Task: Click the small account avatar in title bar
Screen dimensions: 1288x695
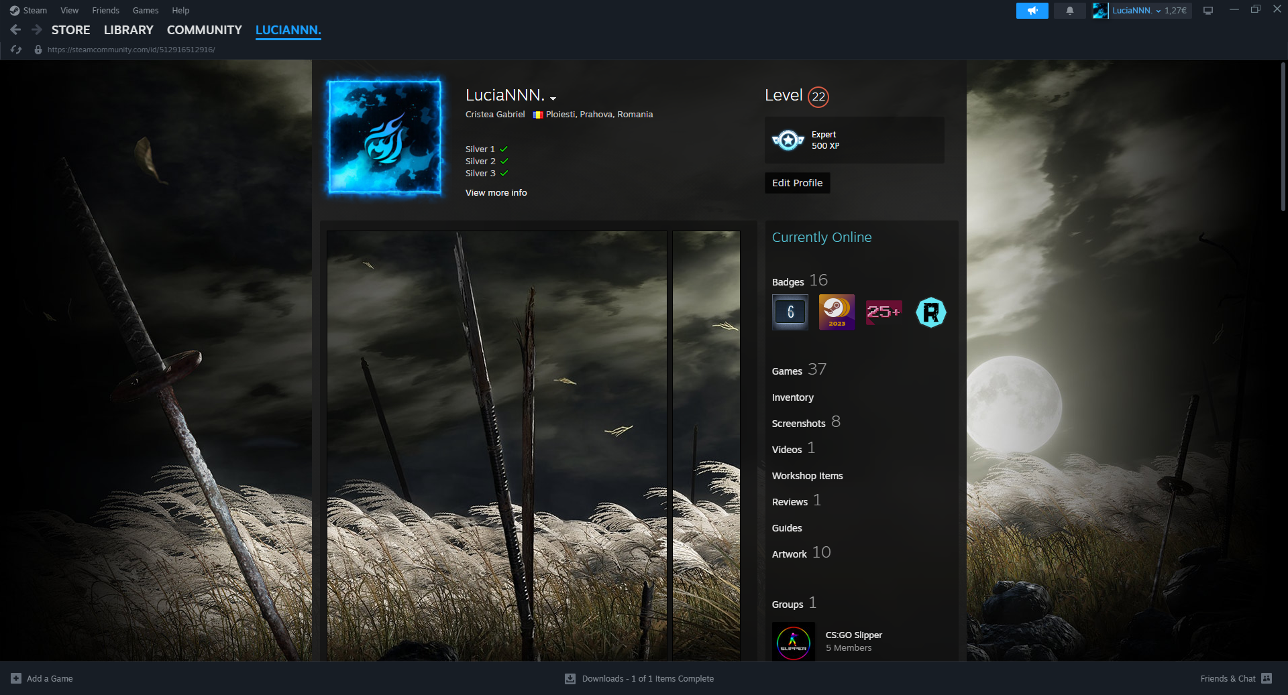Action: pos(1100,11)
